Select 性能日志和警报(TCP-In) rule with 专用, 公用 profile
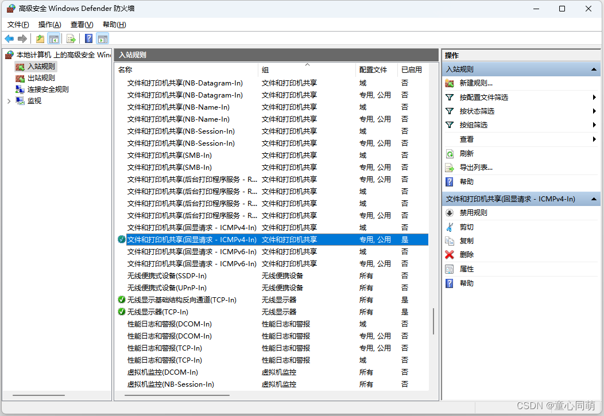This screenshot has height=416, width=604. point(272,348)
